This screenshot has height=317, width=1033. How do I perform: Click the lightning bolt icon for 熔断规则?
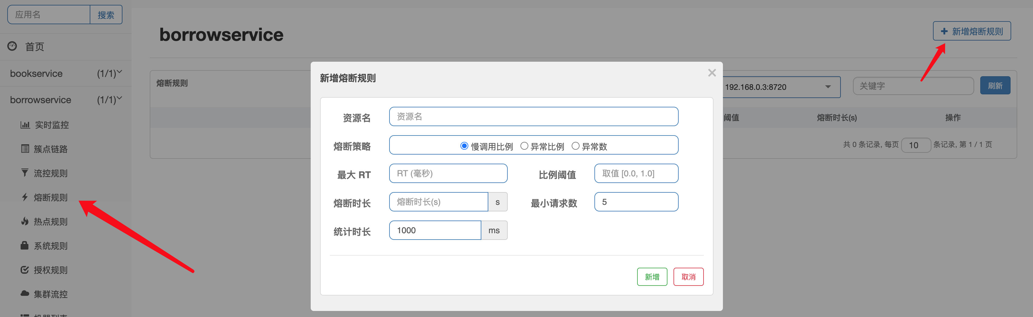coord(25,197)
